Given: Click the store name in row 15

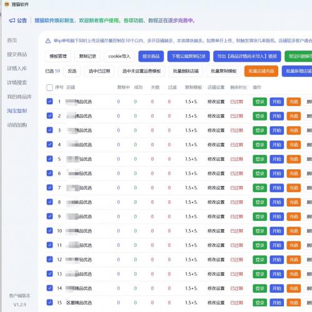Looking at the screenshot, I should click(79, 303).
